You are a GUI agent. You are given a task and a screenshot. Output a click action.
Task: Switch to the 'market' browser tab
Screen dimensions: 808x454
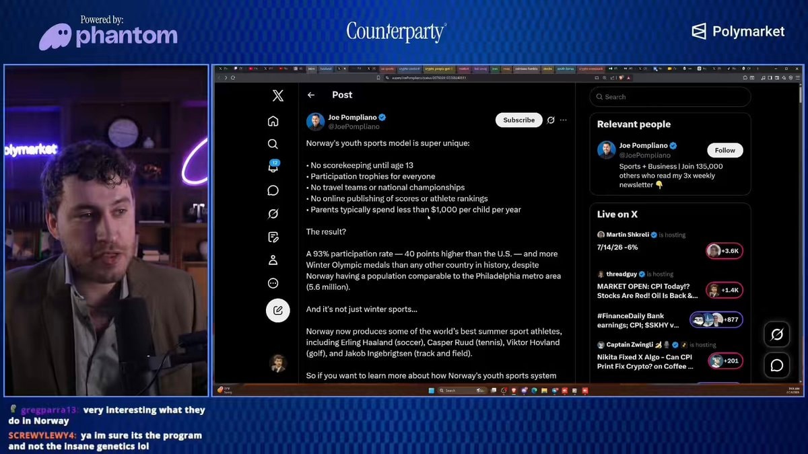click(x=464, y=69)
